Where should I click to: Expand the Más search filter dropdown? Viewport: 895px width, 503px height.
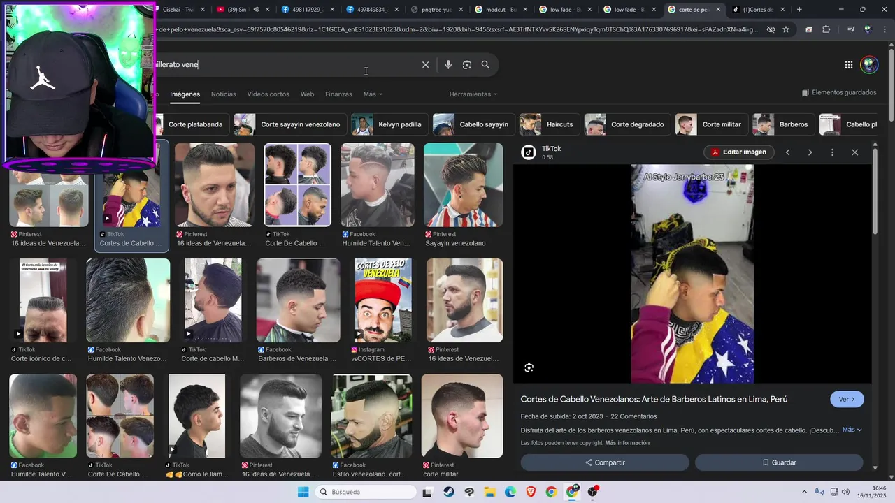click(373, 94)
